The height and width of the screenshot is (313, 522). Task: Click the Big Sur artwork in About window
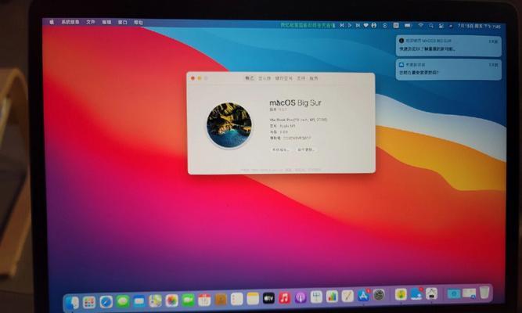[229, 125]
